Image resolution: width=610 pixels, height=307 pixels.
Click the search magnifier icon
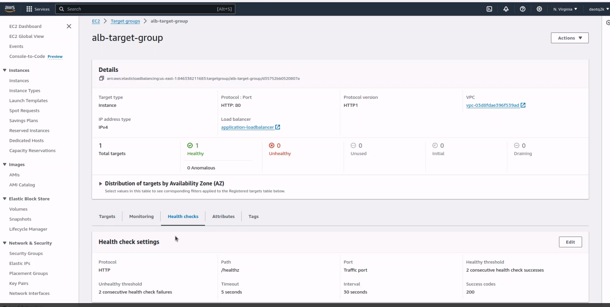tap(62, 9)
